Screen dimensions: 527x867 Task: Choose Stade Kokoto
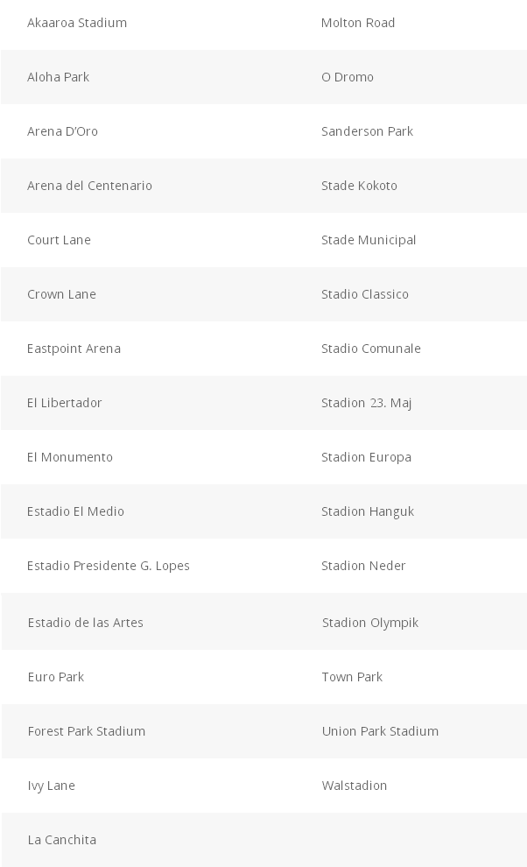[360, 186]
